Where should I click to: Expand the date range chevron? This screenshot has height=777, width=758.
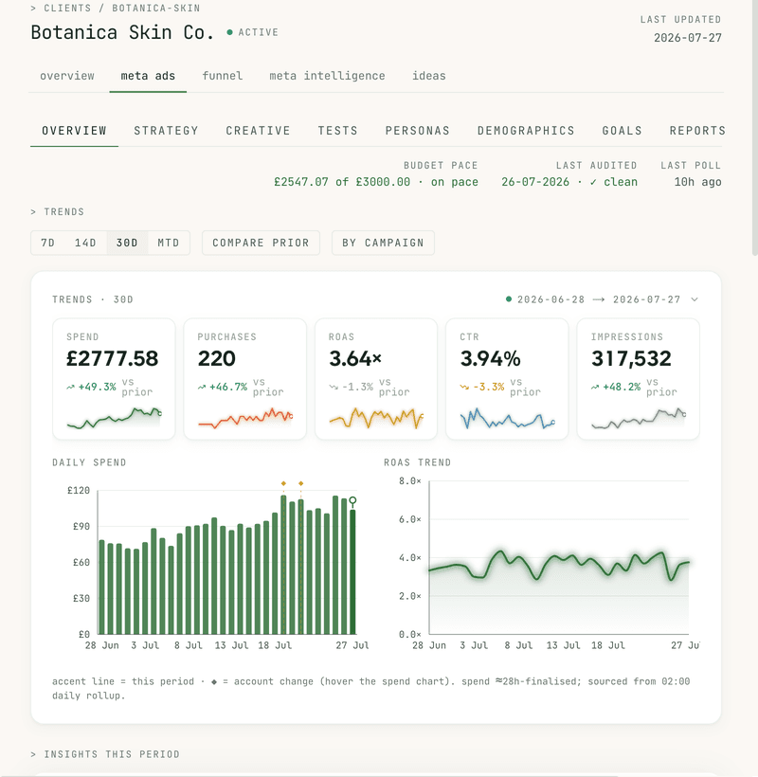click(x=695, y=299)
